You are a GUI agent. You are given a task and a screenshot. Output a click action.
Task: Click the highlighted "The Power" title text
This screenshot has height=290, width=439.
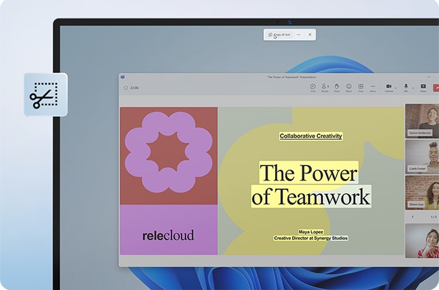click(x=308, y=173)
